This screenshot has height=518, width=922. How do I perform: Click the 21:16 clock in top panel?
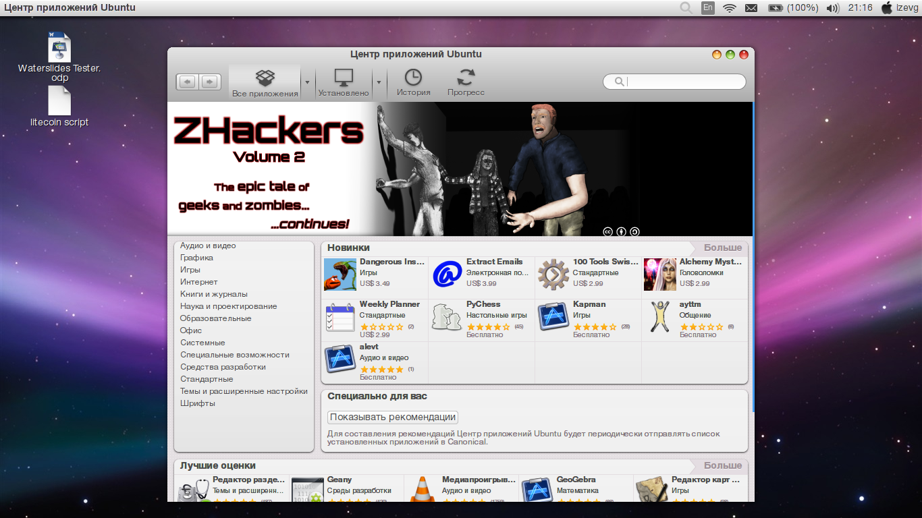pyautogui.click(x=860, y=8)
